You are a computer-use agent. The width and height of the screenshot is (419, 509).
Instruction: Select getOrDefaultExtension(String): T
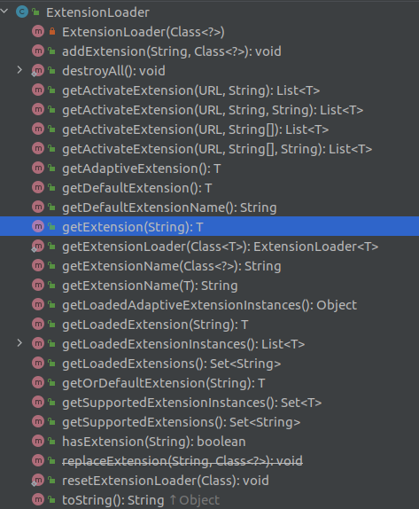point(164,383)
